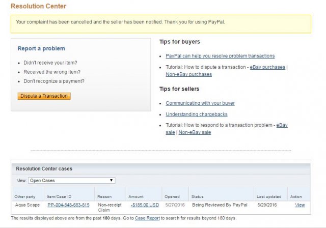Open case ID PP-004-848-683-815

(x=68, y=205)
